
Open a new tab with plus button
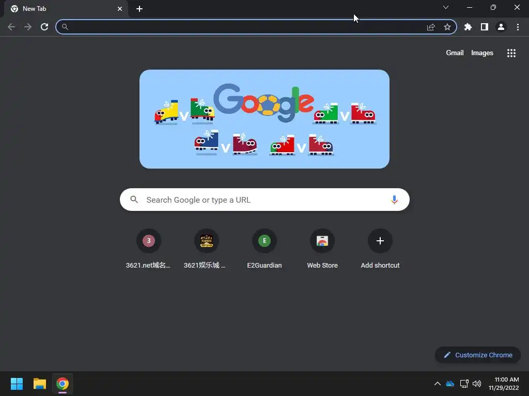pyautogui.click(x=139, y=9)
